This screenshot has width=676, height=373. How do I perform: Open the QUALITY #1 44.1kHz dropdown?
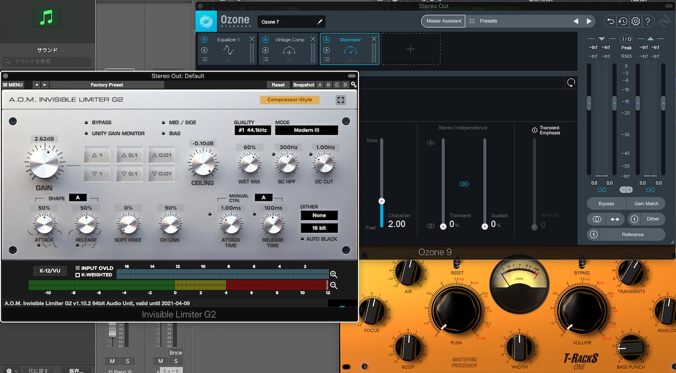point(253,131)
